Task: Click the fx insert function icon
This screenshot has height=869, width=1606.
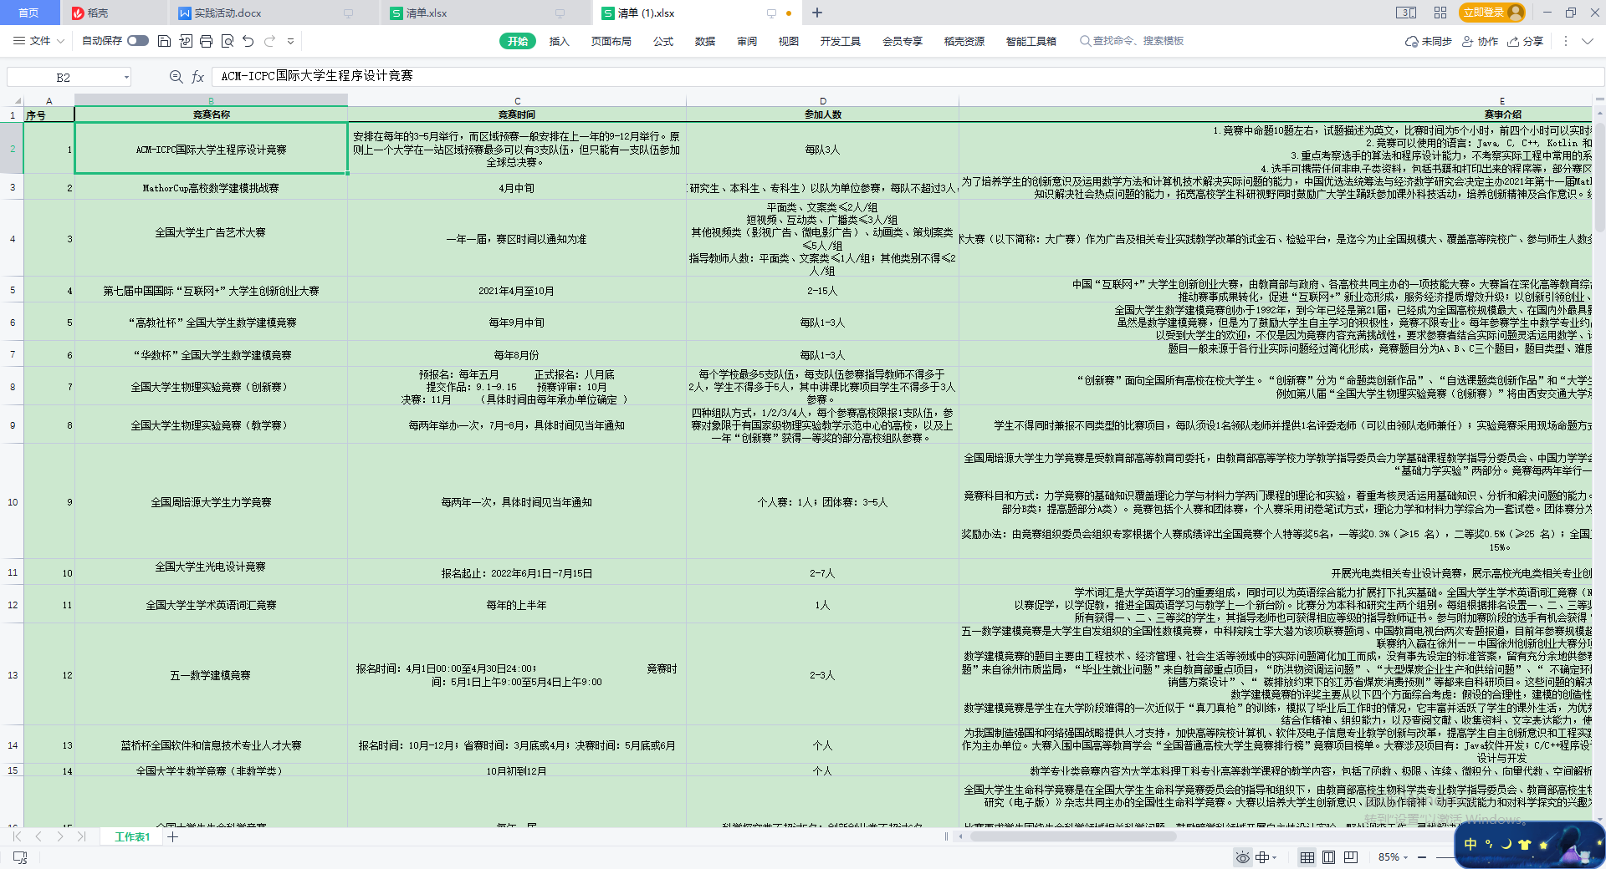Action: [198, 77]
